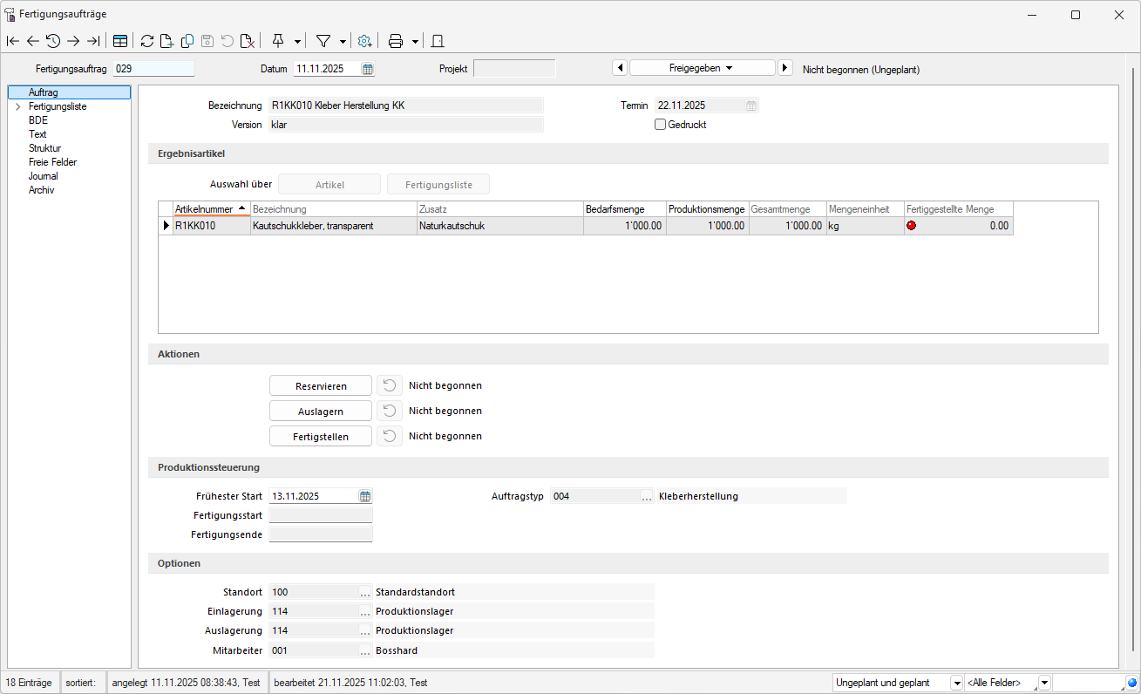Click the Reservieren button
The height and width of the screenshot is (694, 1141).
coord(321,386)
